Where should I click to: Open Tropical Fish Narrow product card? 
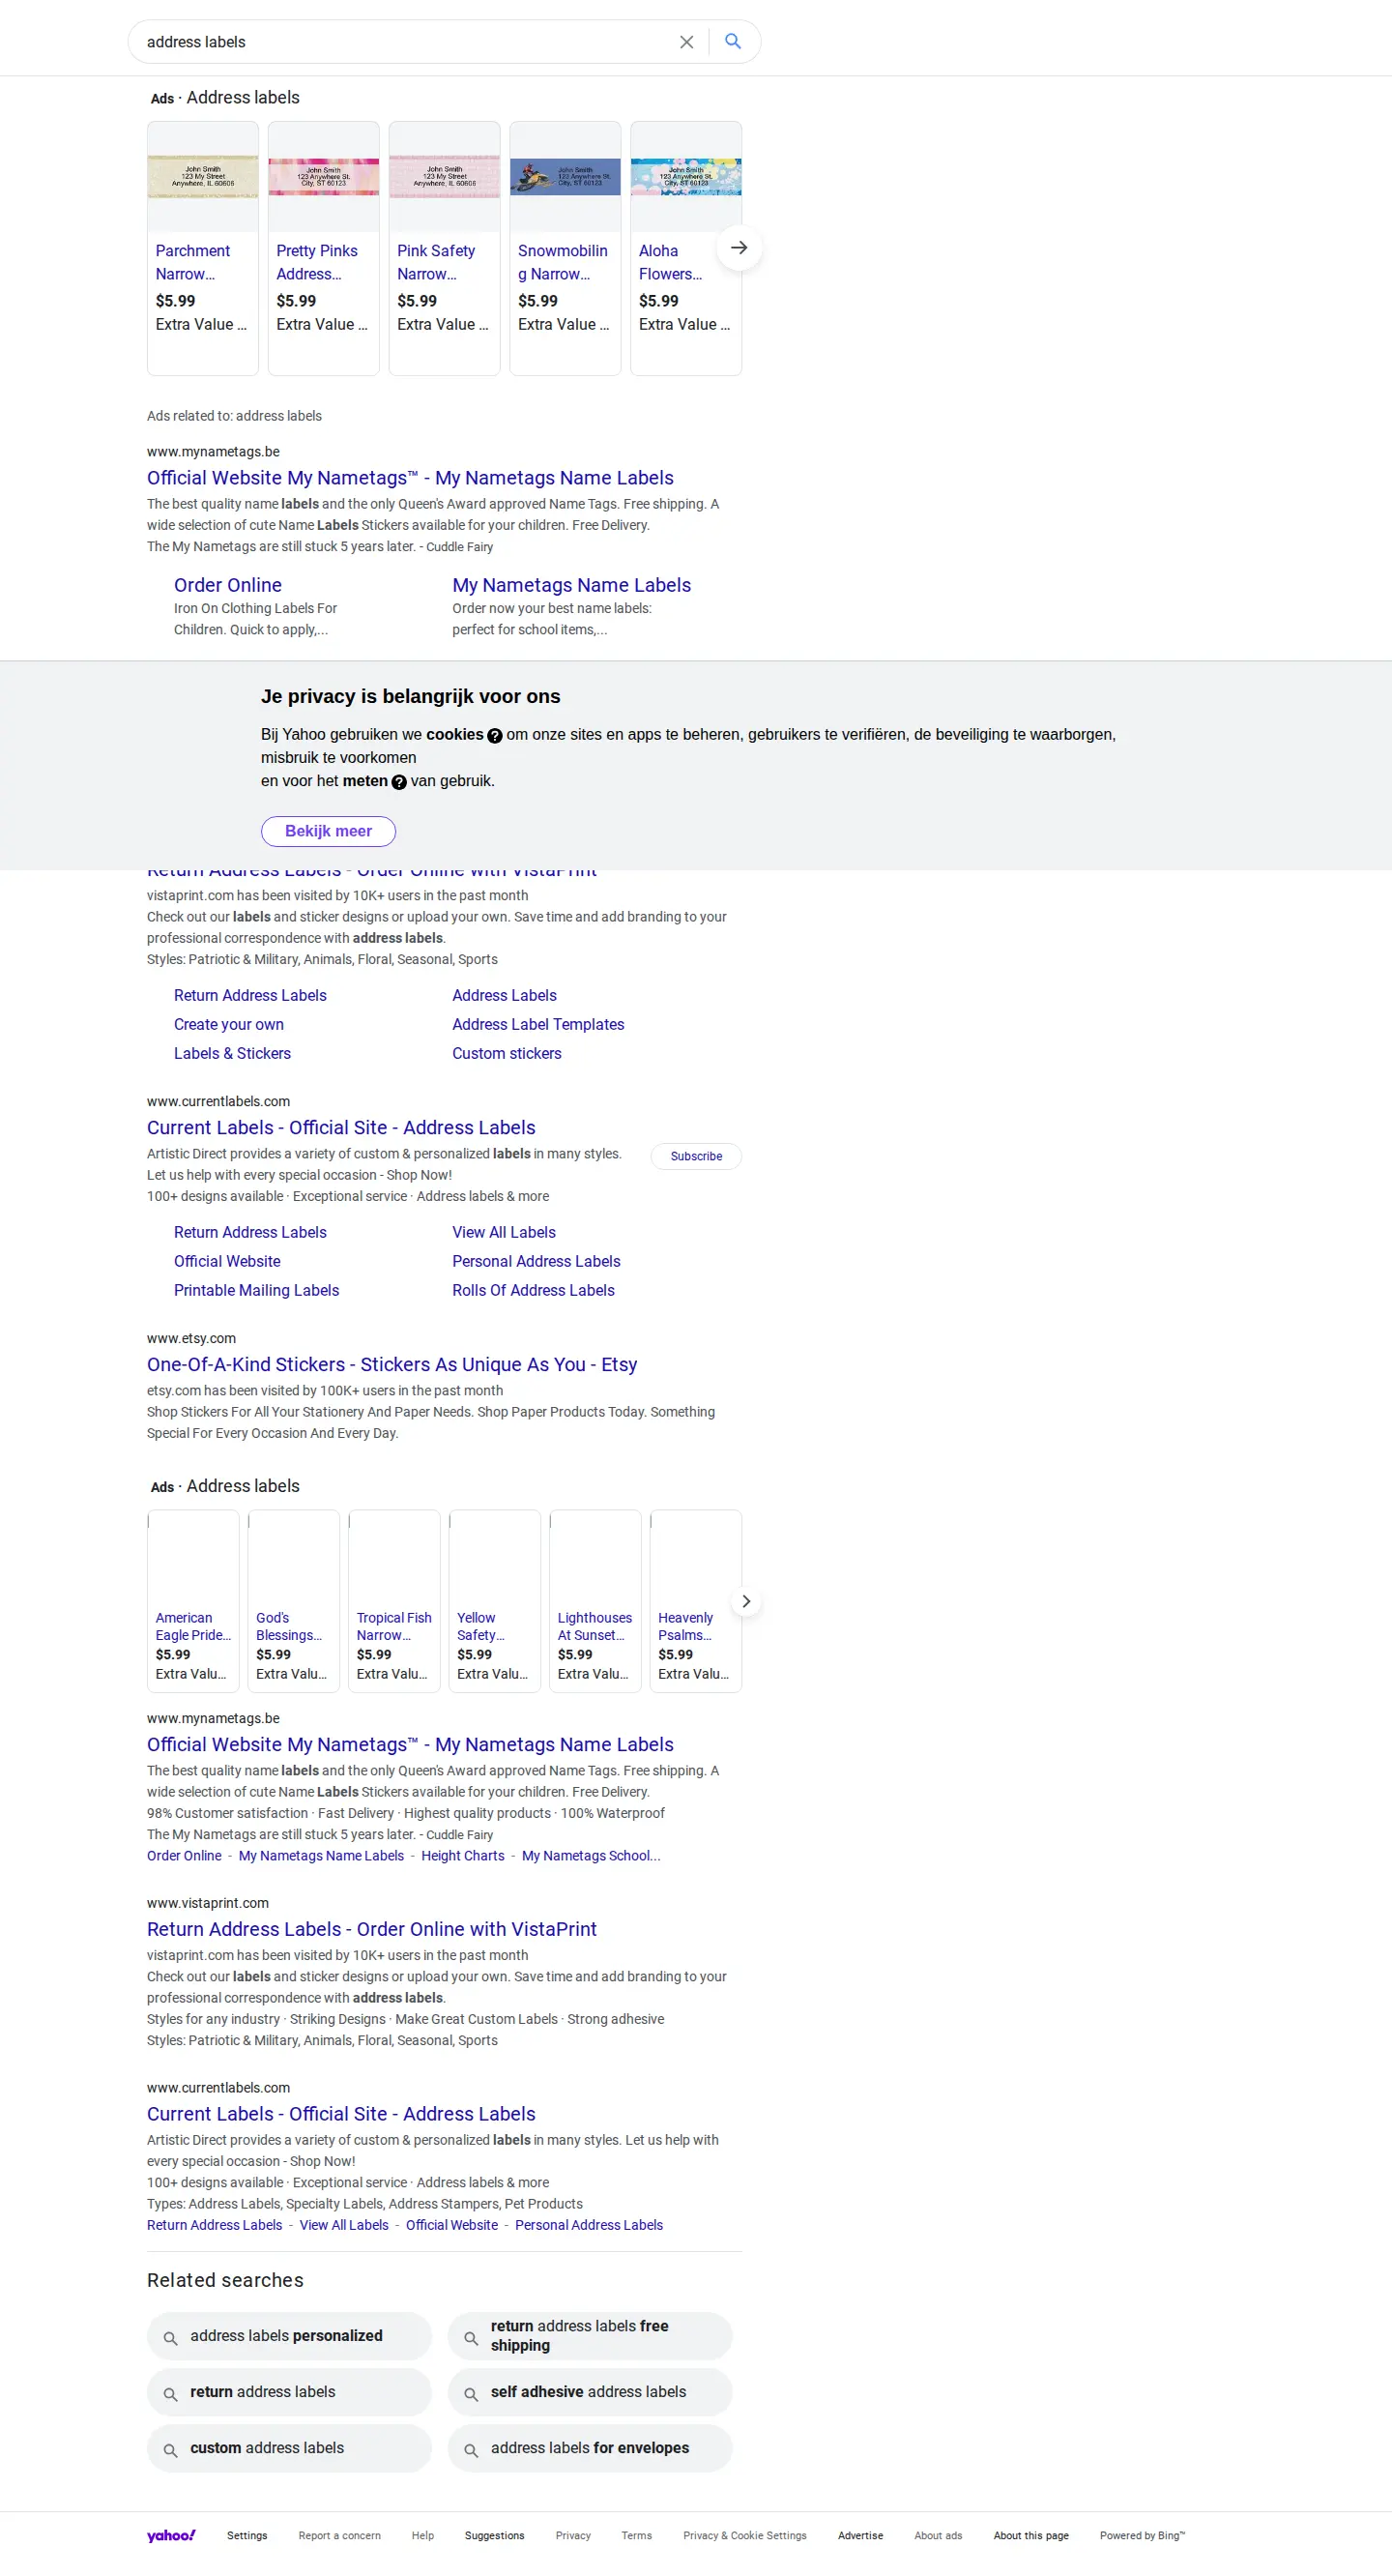click(x=394, y=1601)
